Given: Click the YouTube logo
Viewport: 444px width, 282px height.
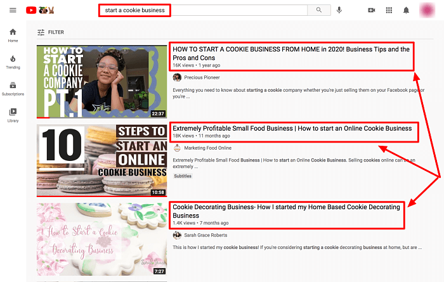Looking at the screenshot, I should pos(40,10).
